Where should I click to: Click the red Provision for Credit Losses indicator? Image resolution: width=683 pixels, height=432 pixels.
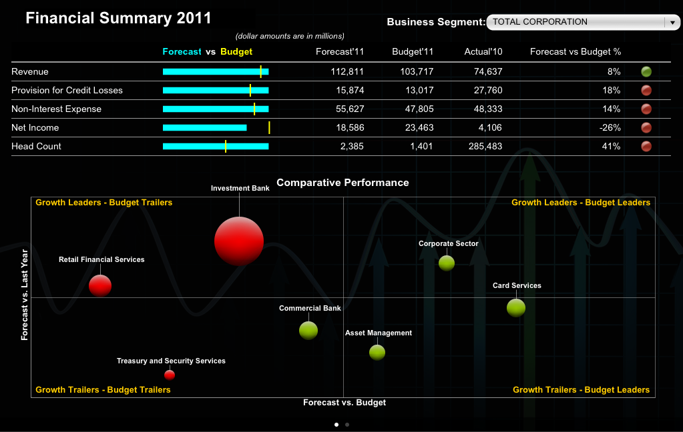[x=646, y=91]
